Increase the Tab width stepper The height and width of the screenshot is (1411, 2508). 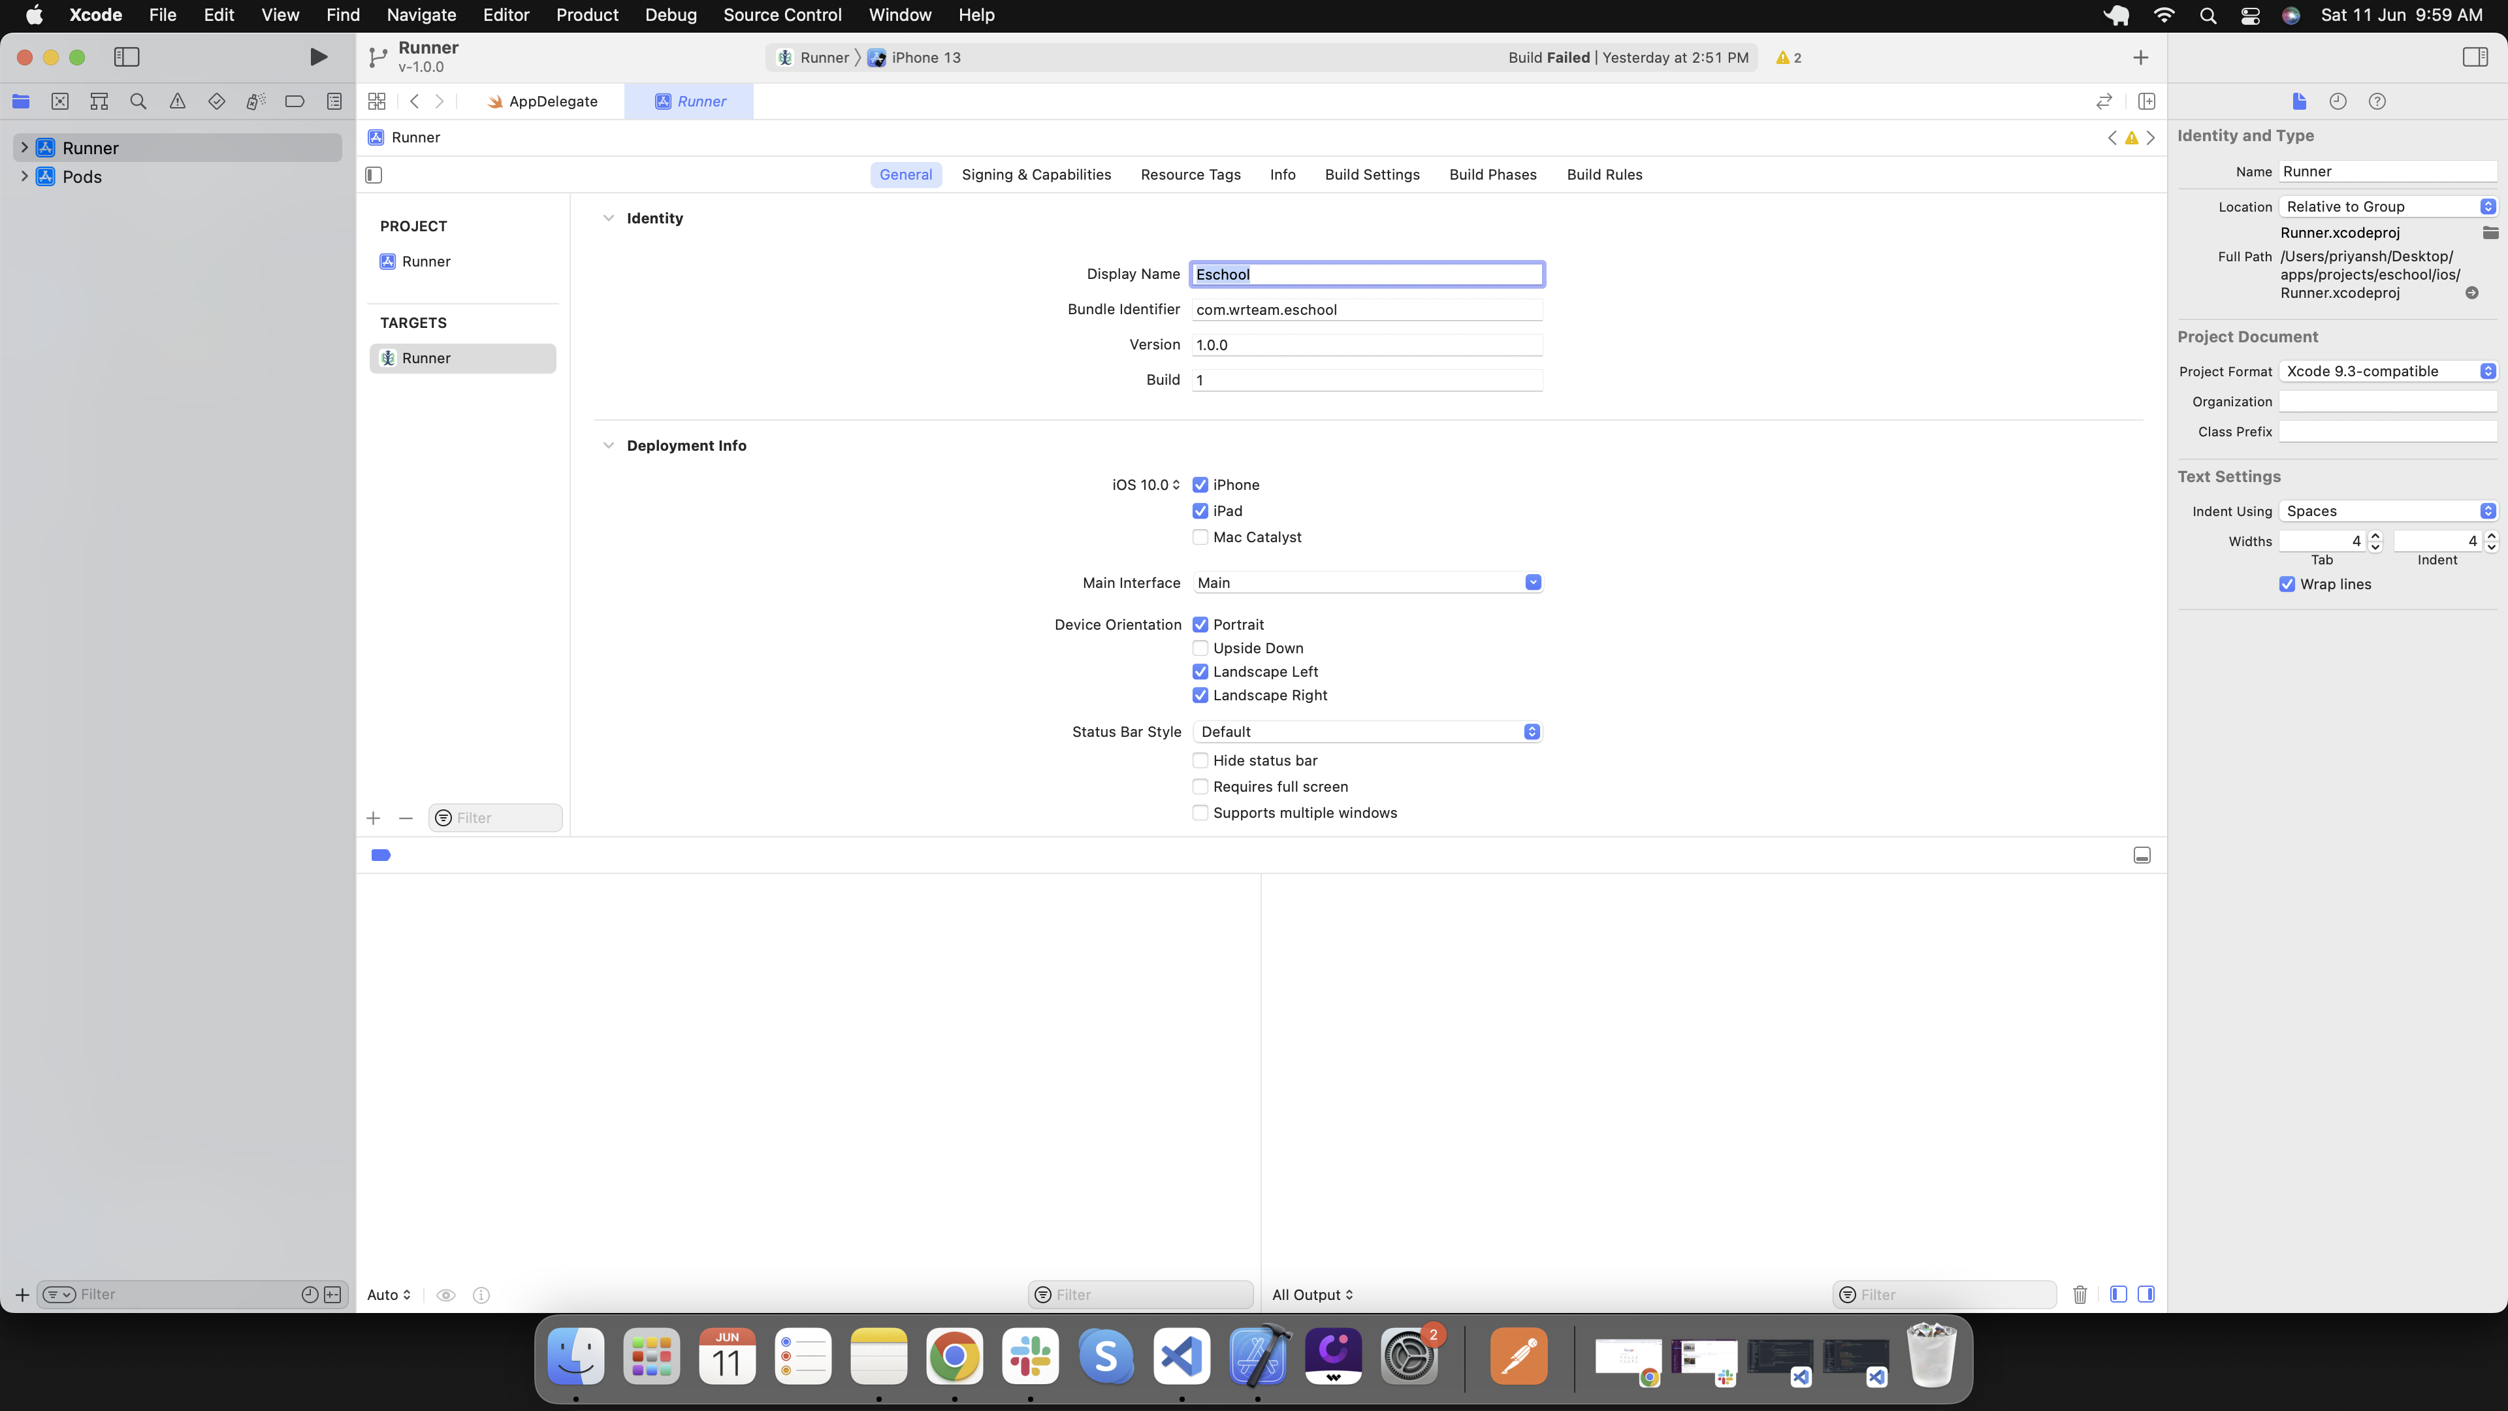(2375, 536)
